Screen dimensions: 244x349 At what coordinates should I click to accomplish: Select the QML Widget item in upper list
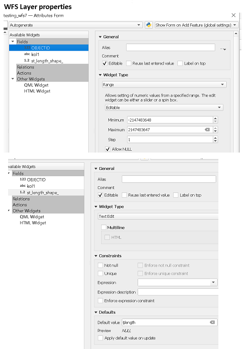pyautogui.click(x=36, y=85)
